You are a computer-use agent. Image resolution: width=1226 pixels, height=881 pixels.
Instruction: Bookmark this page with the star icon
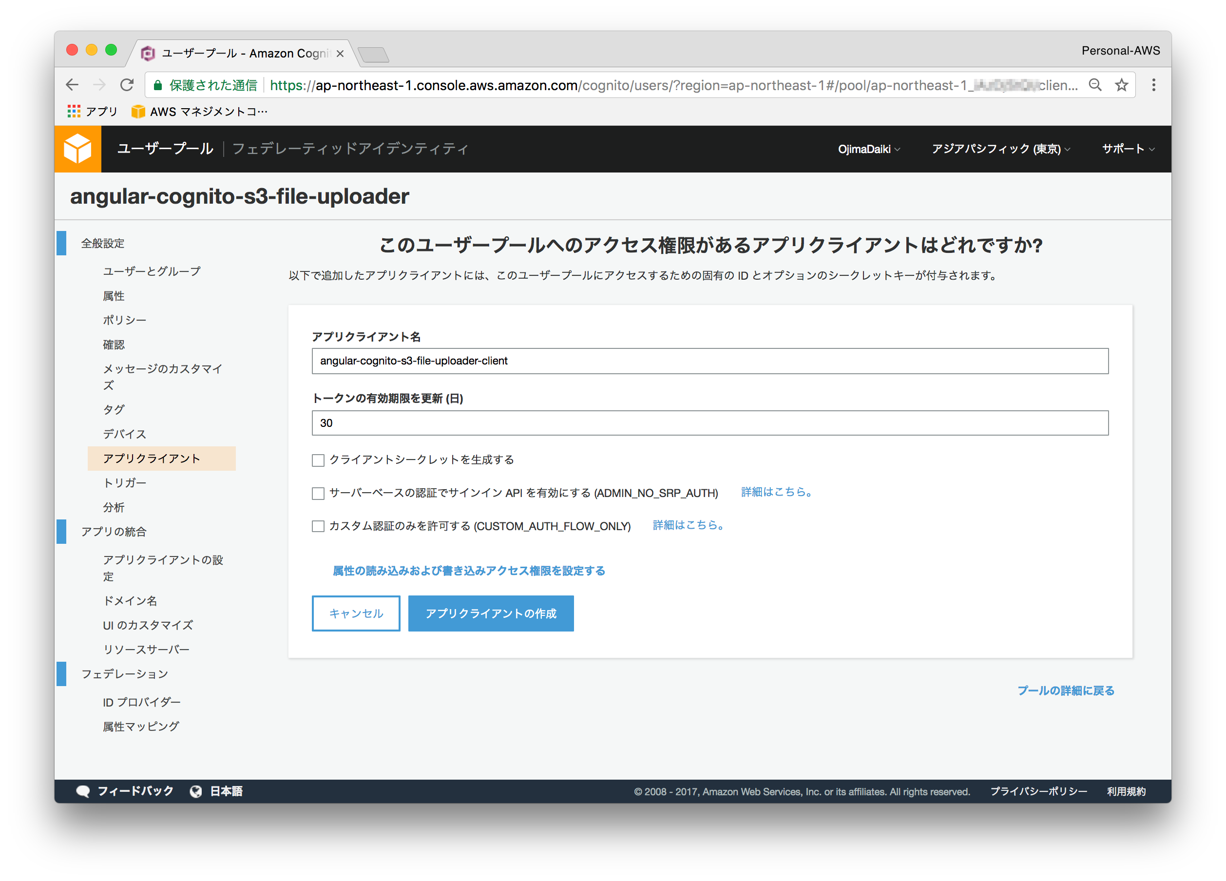point(1122,85)
